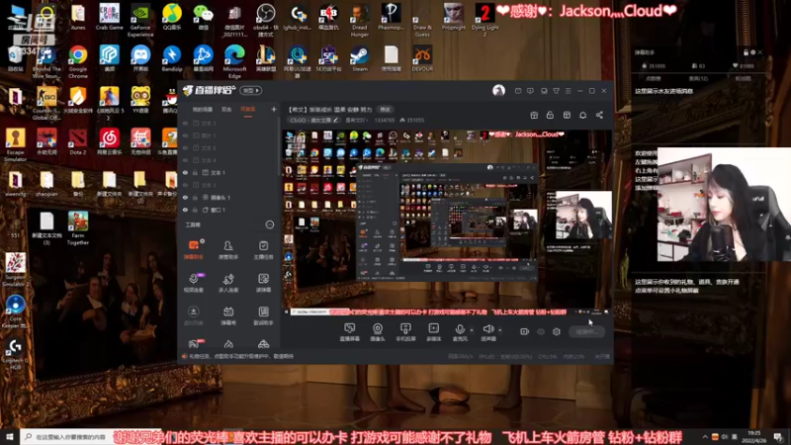Add the 摄像头 camera source

(x=378, y=332)
